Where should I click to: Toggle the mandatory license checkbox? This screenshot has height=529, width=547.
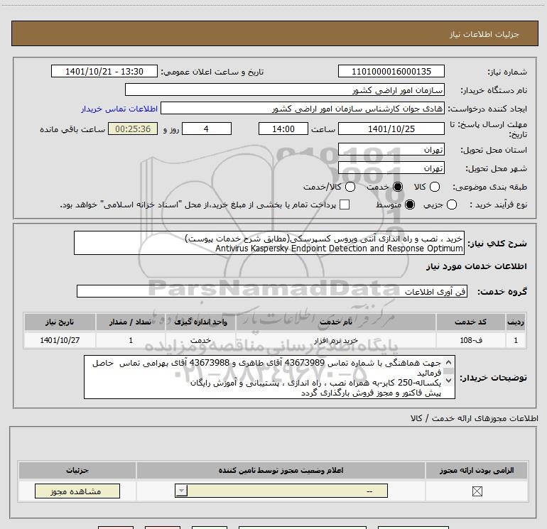(477, 491)
